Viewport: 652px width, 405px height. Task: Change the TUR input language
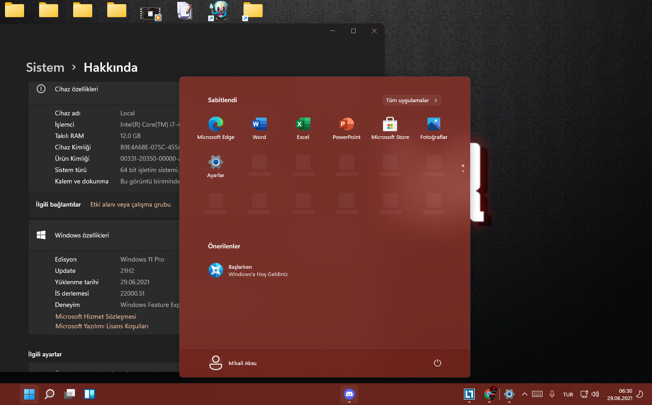click(x=568, y=395)
